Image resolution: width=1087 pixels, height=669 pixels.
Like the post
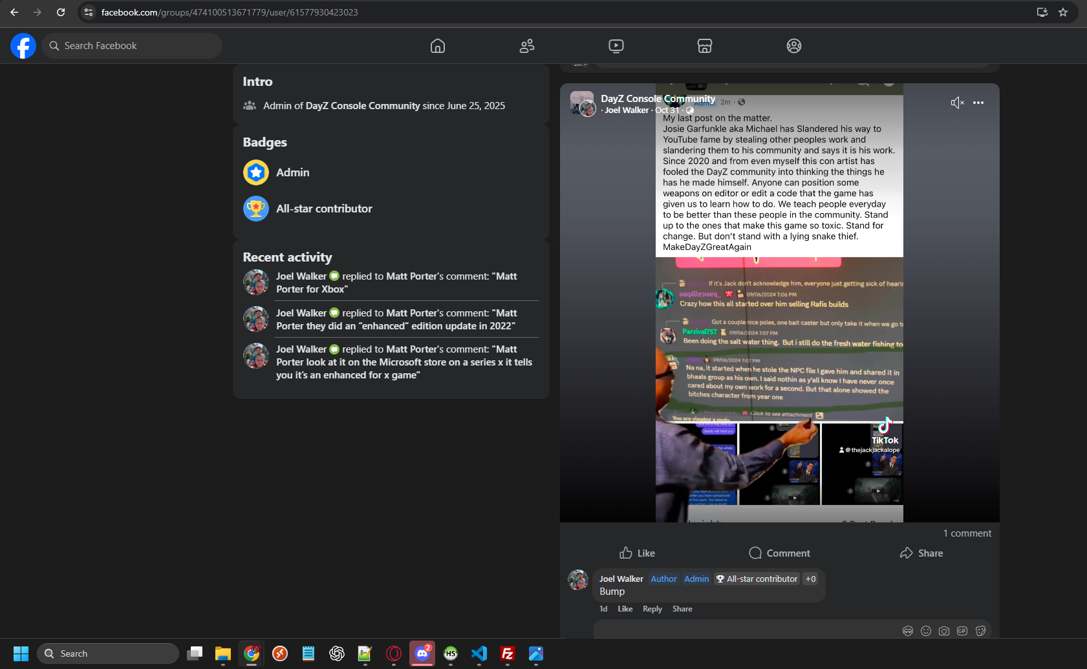pyautogui.click(x=637, y=553)
